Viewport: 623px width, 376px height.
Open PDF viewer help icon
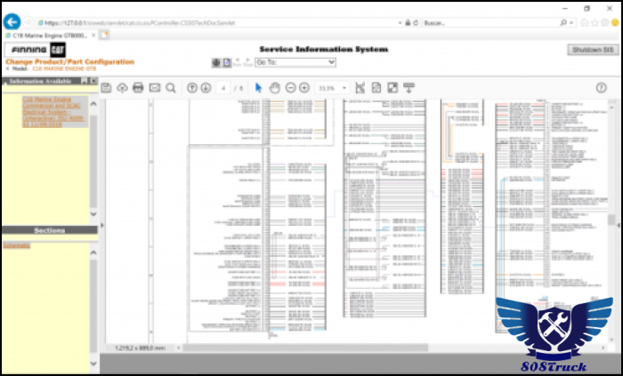click(602, 87)
